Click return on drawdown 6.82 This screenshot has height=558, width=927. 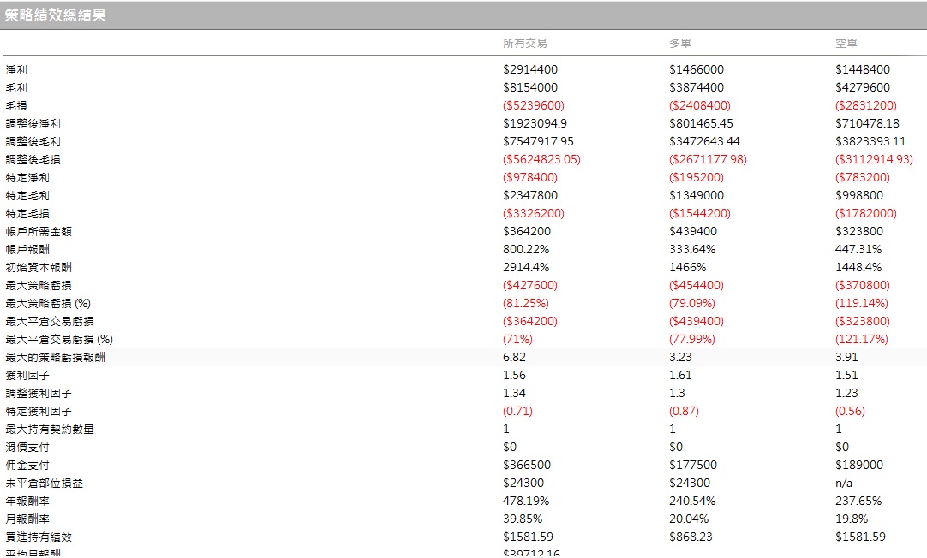(x=514, y=357)
